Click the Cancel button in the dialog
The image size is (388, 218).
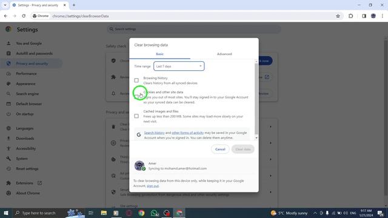pos(220,150)
